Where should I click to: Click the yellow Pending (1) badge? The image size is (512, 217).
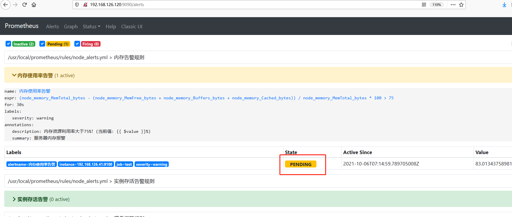pos(58,44)
